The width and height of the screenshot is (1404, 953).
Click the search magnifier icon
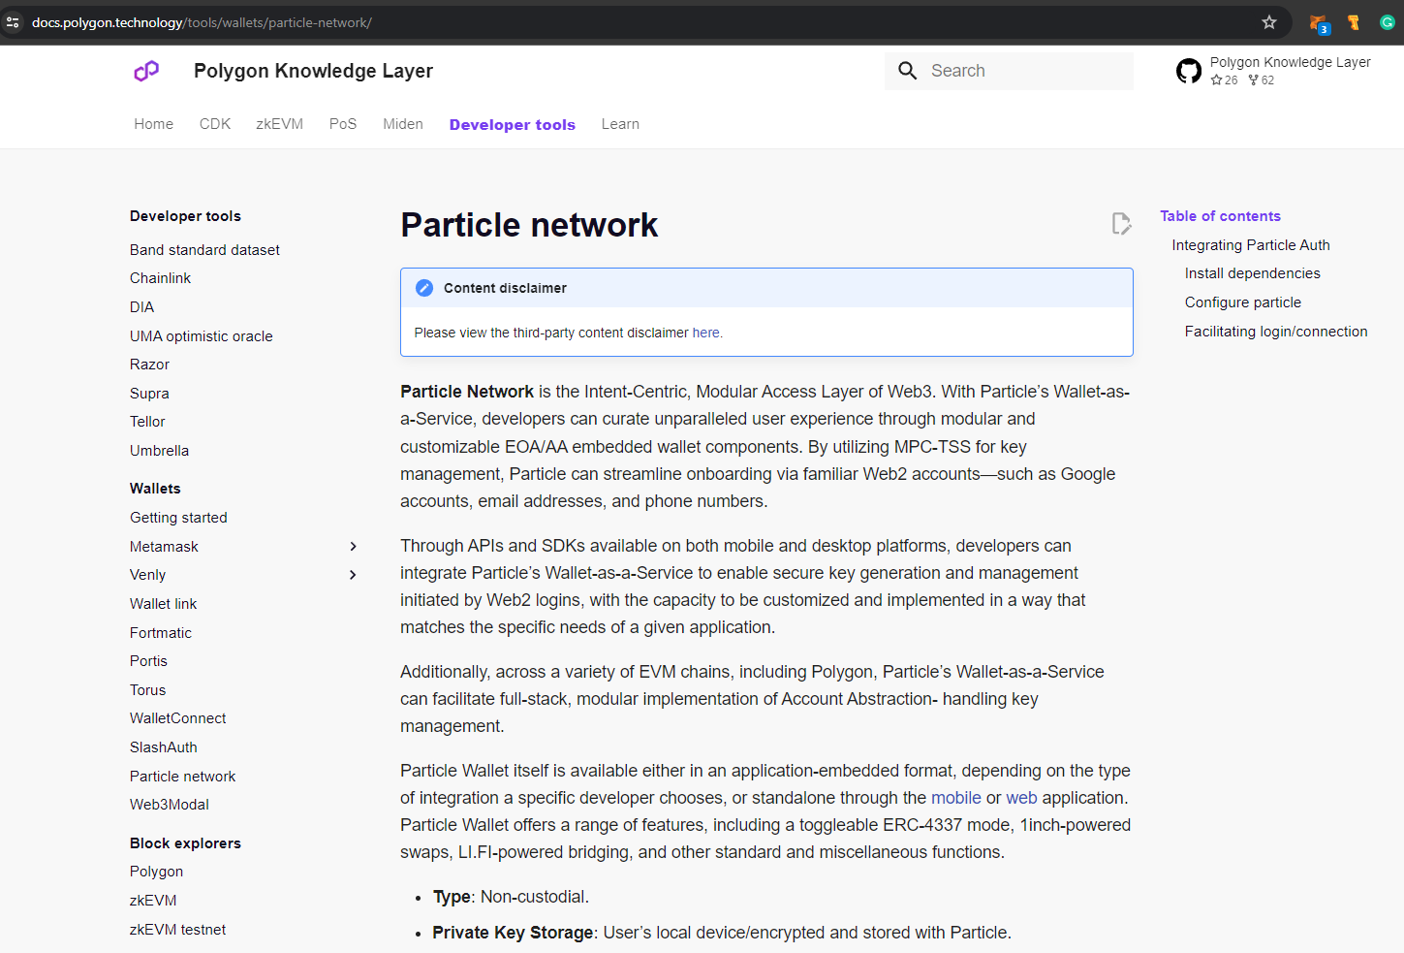(908, 71)
